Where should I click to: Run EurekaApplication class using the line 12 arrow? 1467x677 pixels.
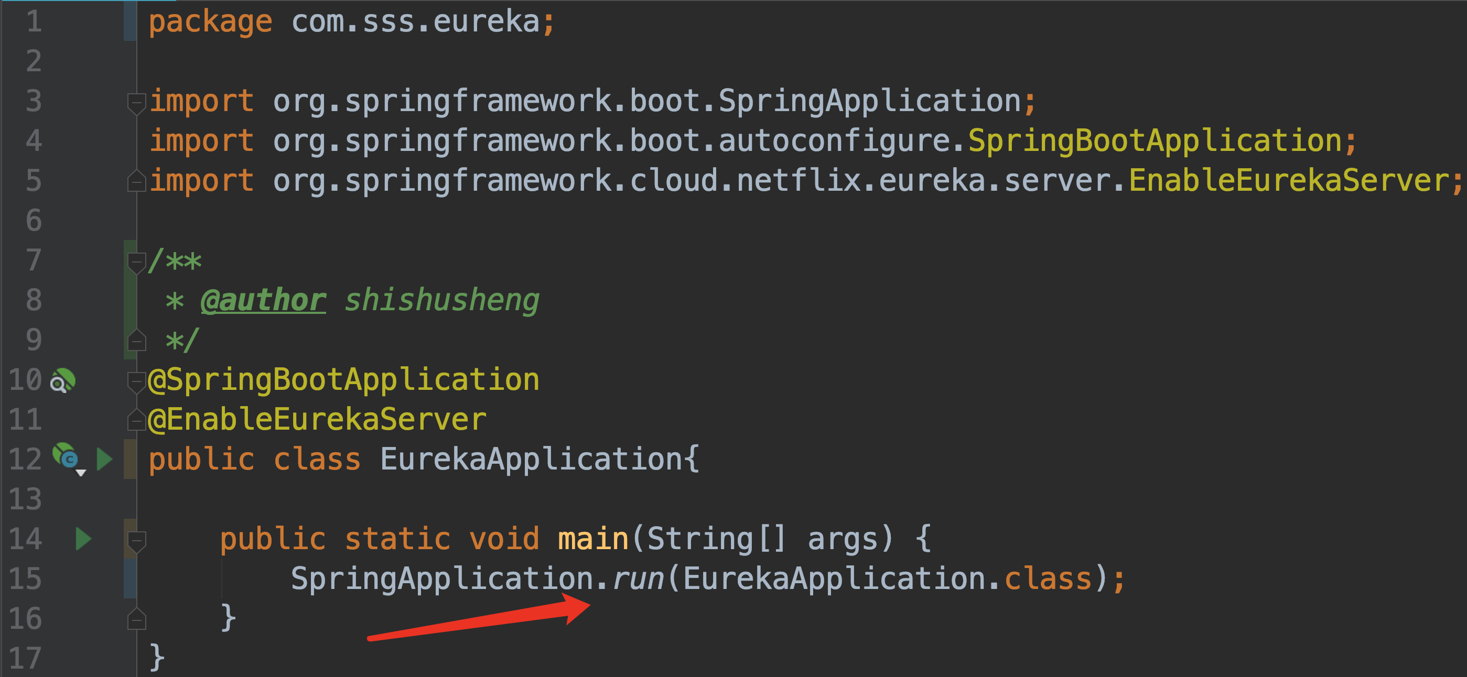[x=104, y=459]
